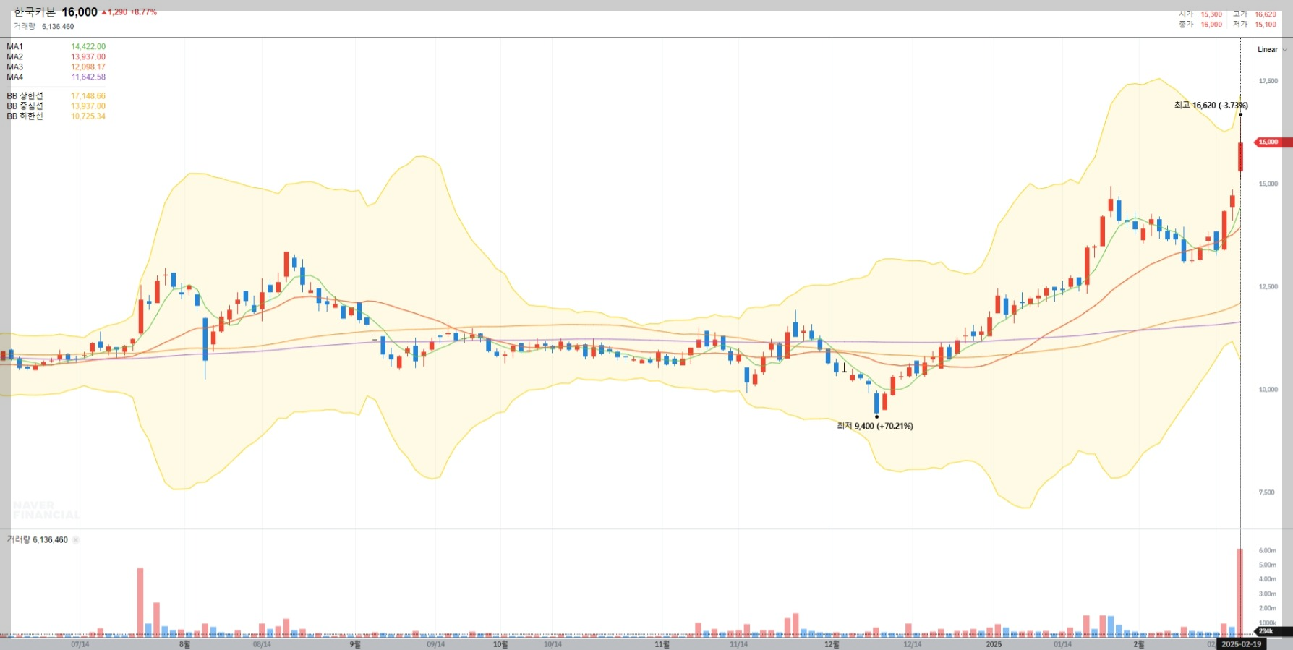Click the BB 하한선 value 10,725.34
The image size is (1293, 650).
point(88,116)
